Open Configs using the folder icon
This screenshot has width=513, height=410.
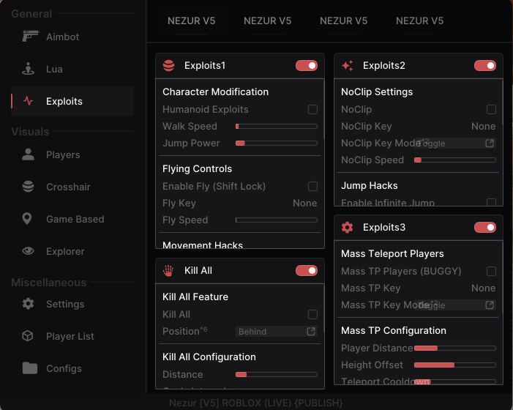(x=30, y=368)
